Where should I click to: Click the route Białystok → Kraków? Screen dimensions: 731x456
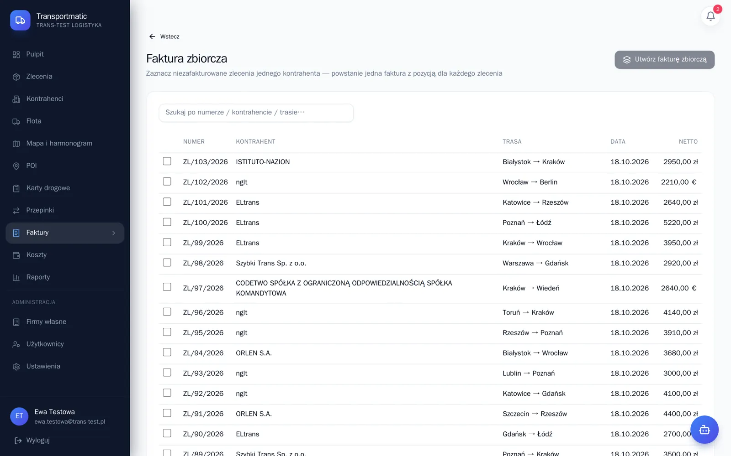coord(534,162)
